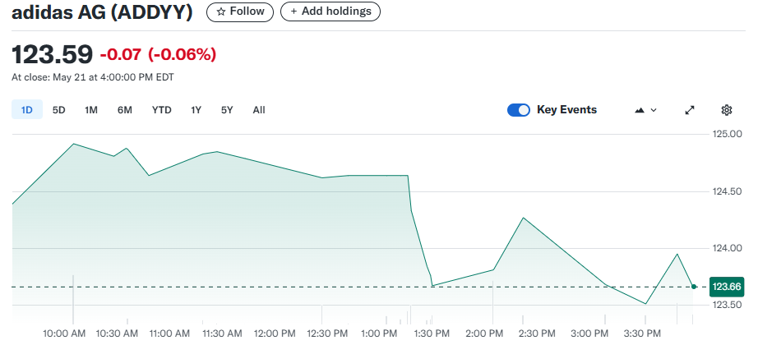
Task: Click the 125.00 y-axis label
Action: pyautogui.click(x=727, y=134)
